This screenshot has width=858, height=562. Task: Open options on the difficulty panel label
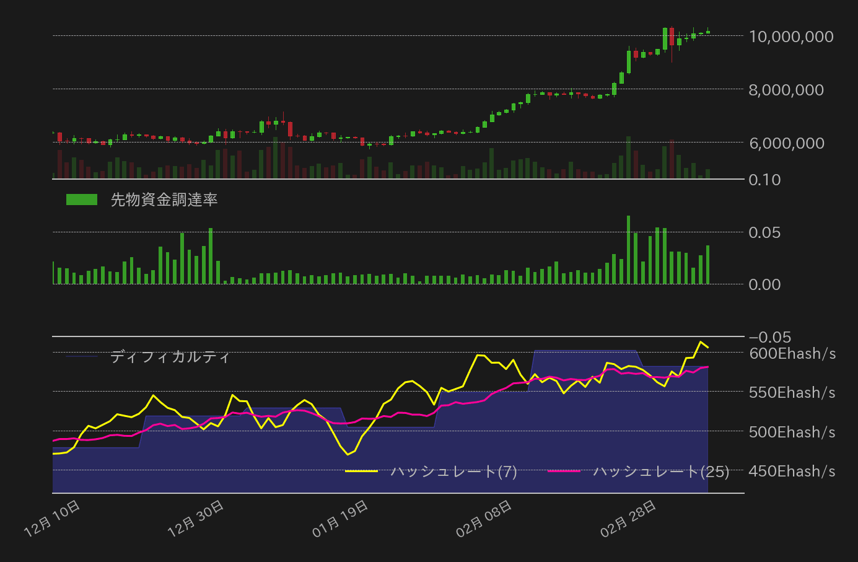pos(170,356)
